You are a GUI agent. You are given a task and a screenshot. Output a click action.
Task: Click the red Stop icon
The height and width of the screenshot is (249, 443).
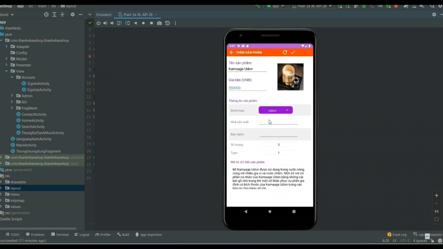pos(396,6)
